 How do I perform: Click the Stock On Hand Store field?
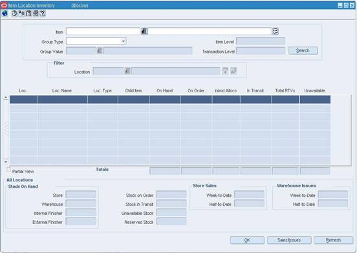click(x=81, y=195)
